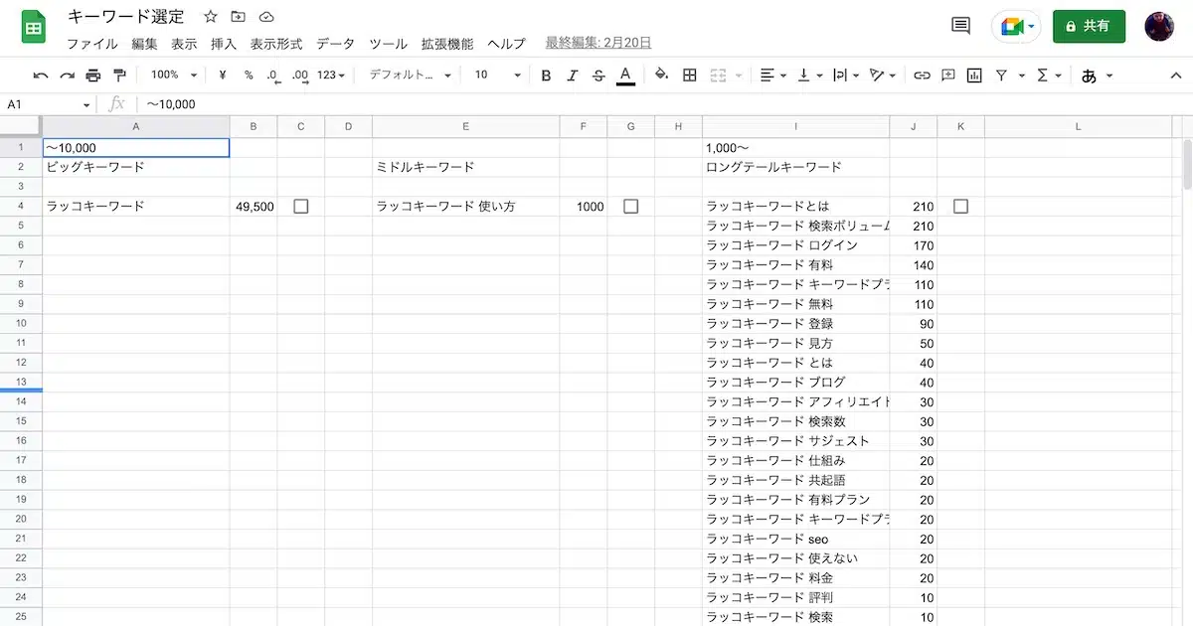Open the 挿入 menu
The image size is (1193, 626).
coord(224,44)
